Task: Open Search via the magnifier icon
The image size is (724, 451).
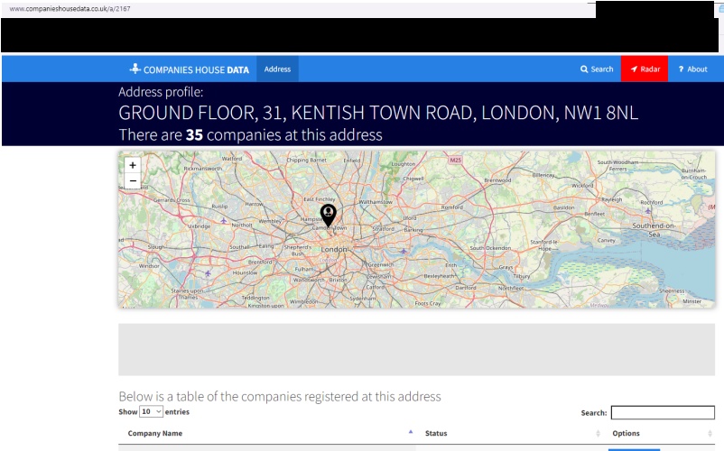Action: coord(585,69)
